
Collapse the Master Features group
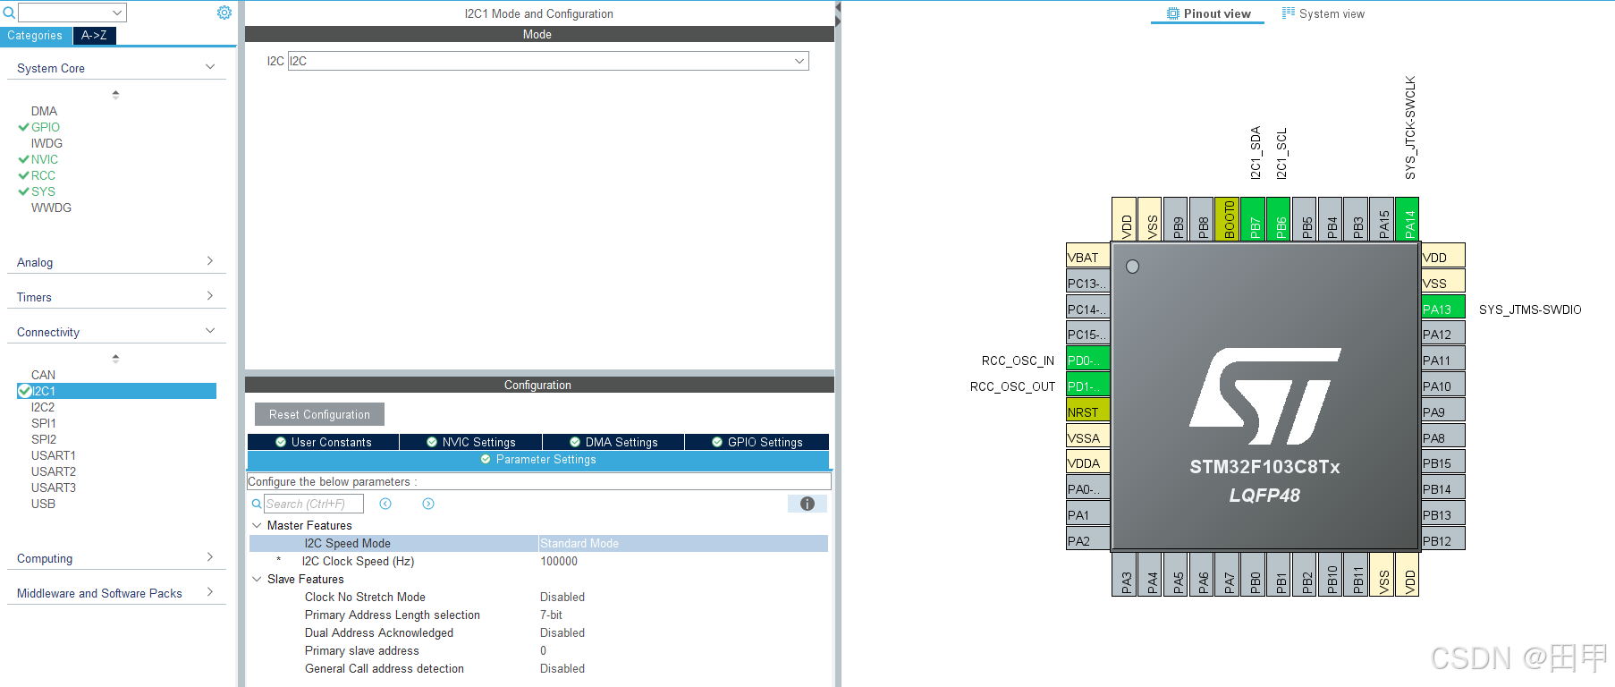[x=257, y=525]
